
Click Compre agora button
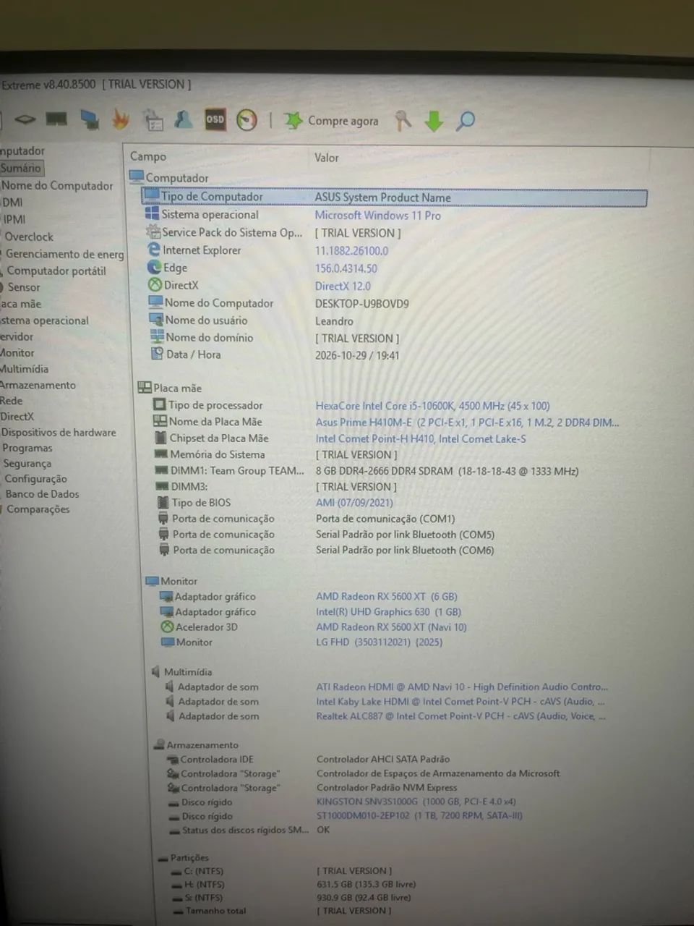pyautogui.click(x=332, y=121)
